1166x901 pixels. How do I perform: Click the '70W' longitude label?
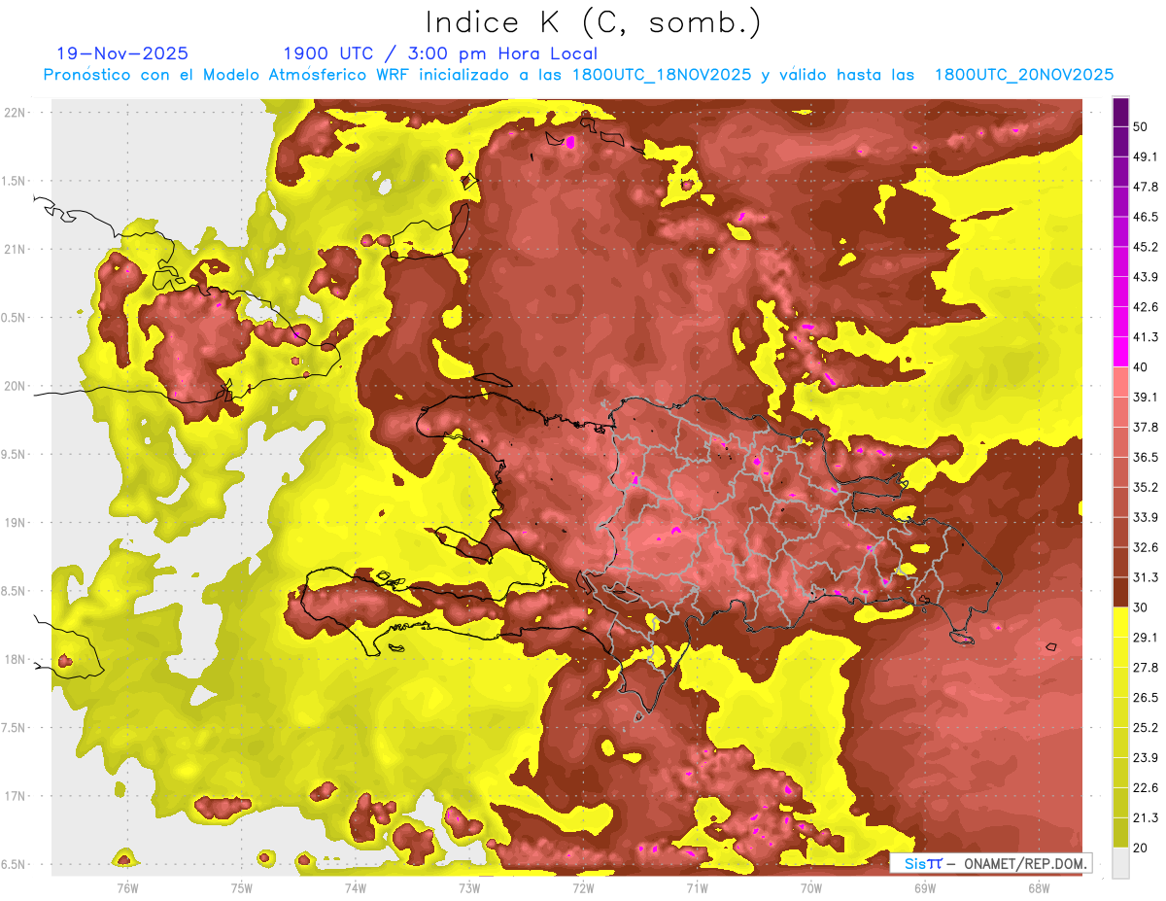pos(811,887)
